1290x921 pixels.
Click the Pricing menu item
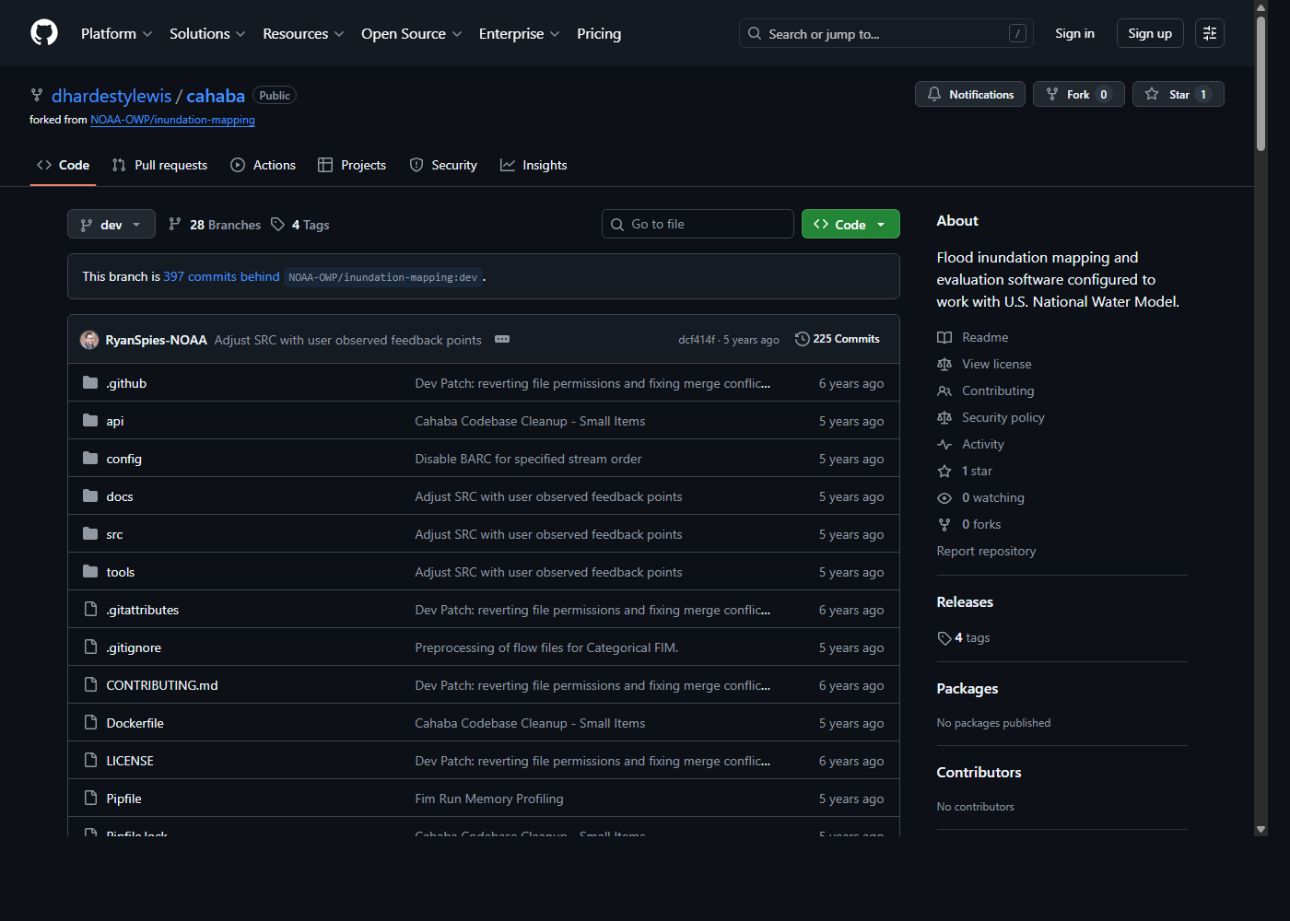pos(598,33)
